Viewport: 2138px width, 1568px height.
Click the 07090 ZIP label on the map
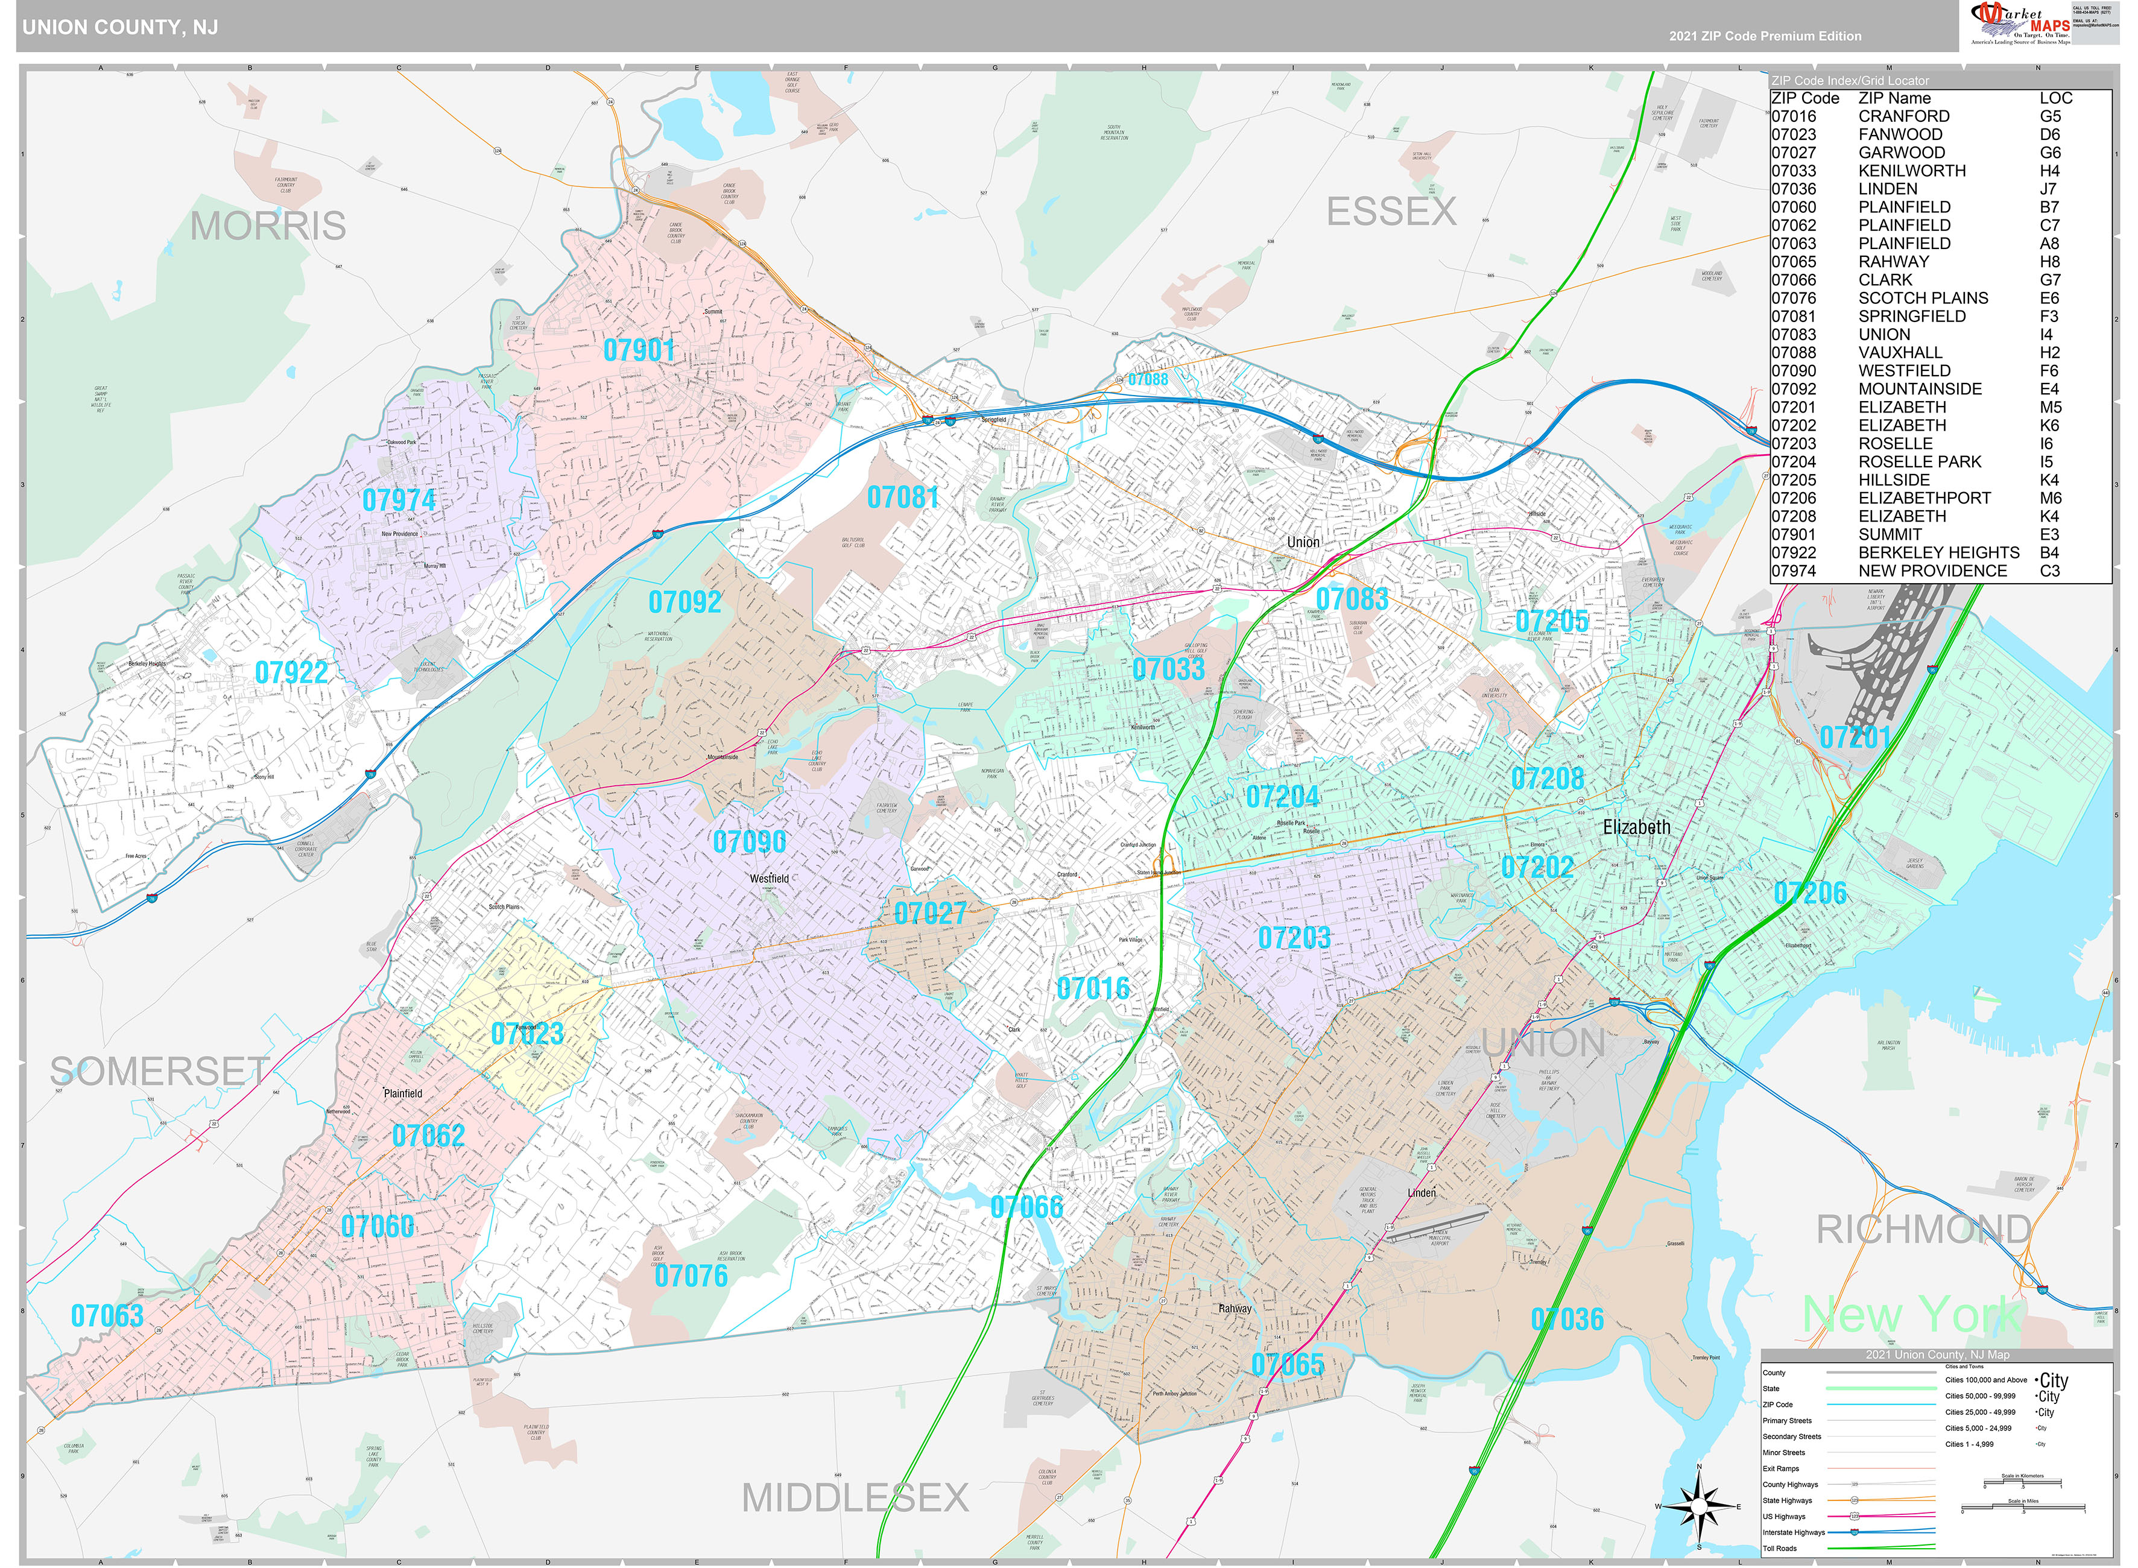click(x=750, y=842)
